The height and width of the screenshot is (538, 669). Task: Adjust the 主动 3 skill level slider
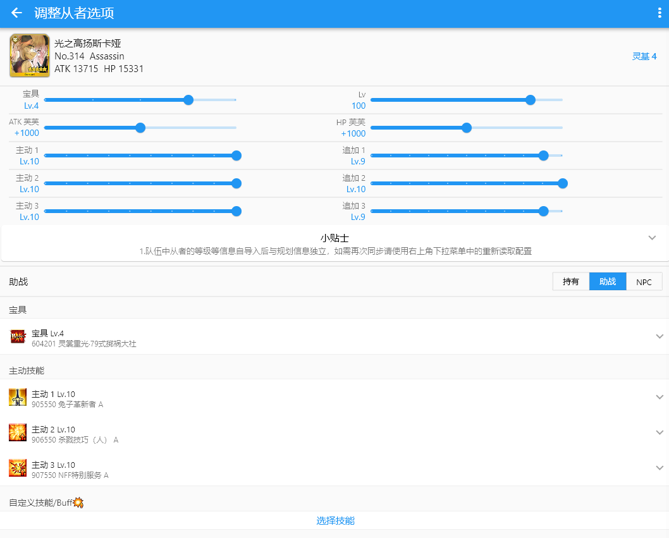point(142,211)
